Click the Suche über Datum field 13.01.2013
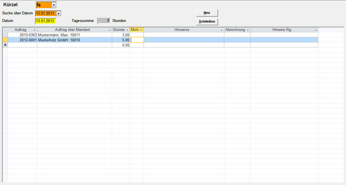 click(x=46, y=13)
